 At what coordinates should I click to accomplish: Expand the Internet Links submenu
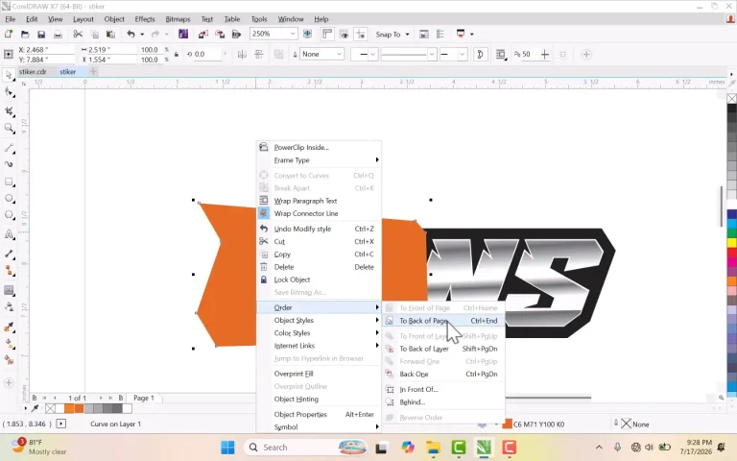coord(319,346)
